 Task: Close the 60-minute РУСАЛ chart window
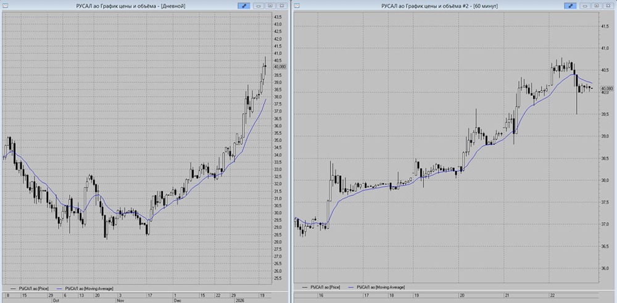pyautogui.click(x=608, y=6)
